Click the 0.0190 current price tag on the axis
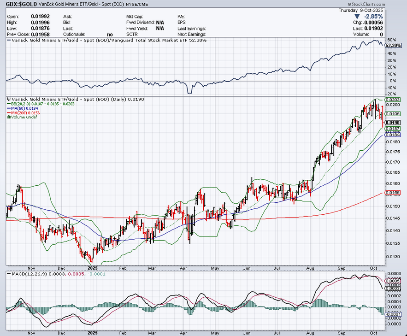407x336 pixels. (x=392, y=122)
